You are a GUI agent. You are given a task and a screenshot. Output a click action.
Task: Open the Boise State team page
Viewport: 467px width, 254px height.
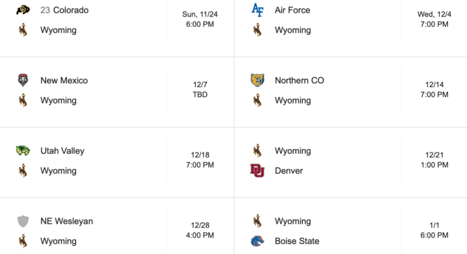click(x=297, y=241)
